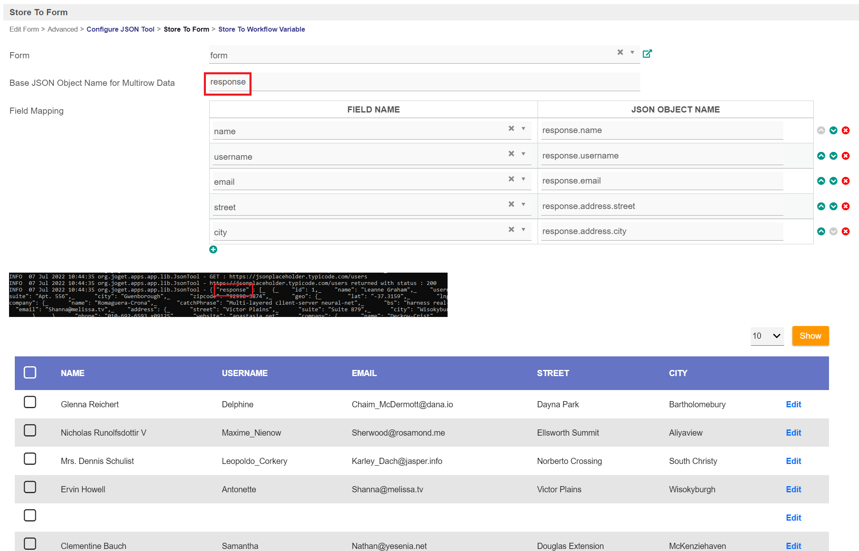Image resolution: width=859 pixels, height=551 pixels.
Task: Delete the street field mapping row
Action: click(x=845, y=207)
